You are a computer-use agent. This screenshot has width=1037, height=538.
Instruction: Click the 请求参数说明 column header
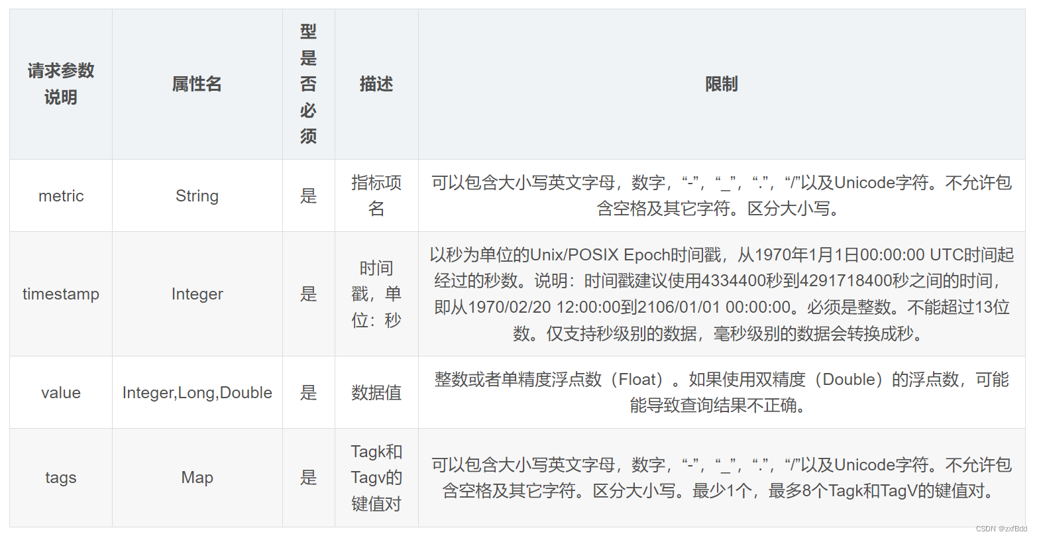pos(60,84)
